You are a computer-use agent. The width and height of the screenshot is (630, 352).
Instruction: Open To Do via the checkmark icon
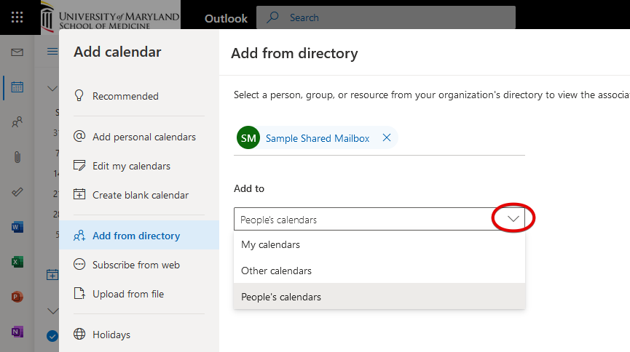tap(17, 192)
